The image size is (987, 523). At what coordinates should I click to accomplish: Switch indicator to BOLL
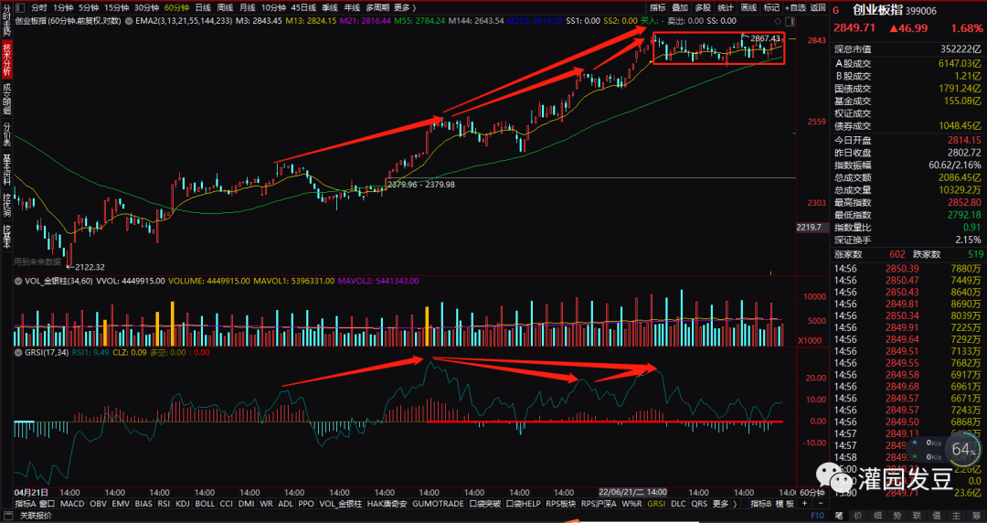coord(205,504)
